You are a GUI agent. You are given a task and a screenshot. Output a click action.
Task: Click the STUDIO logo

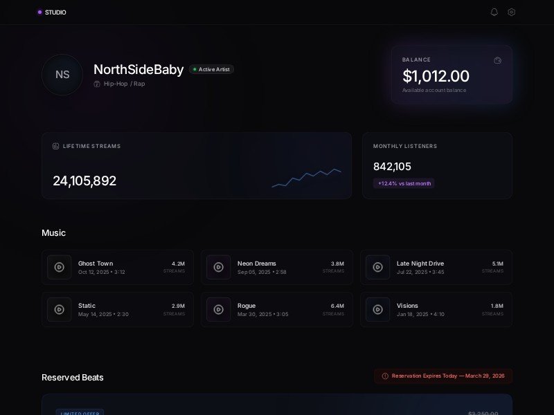point(51,12)
